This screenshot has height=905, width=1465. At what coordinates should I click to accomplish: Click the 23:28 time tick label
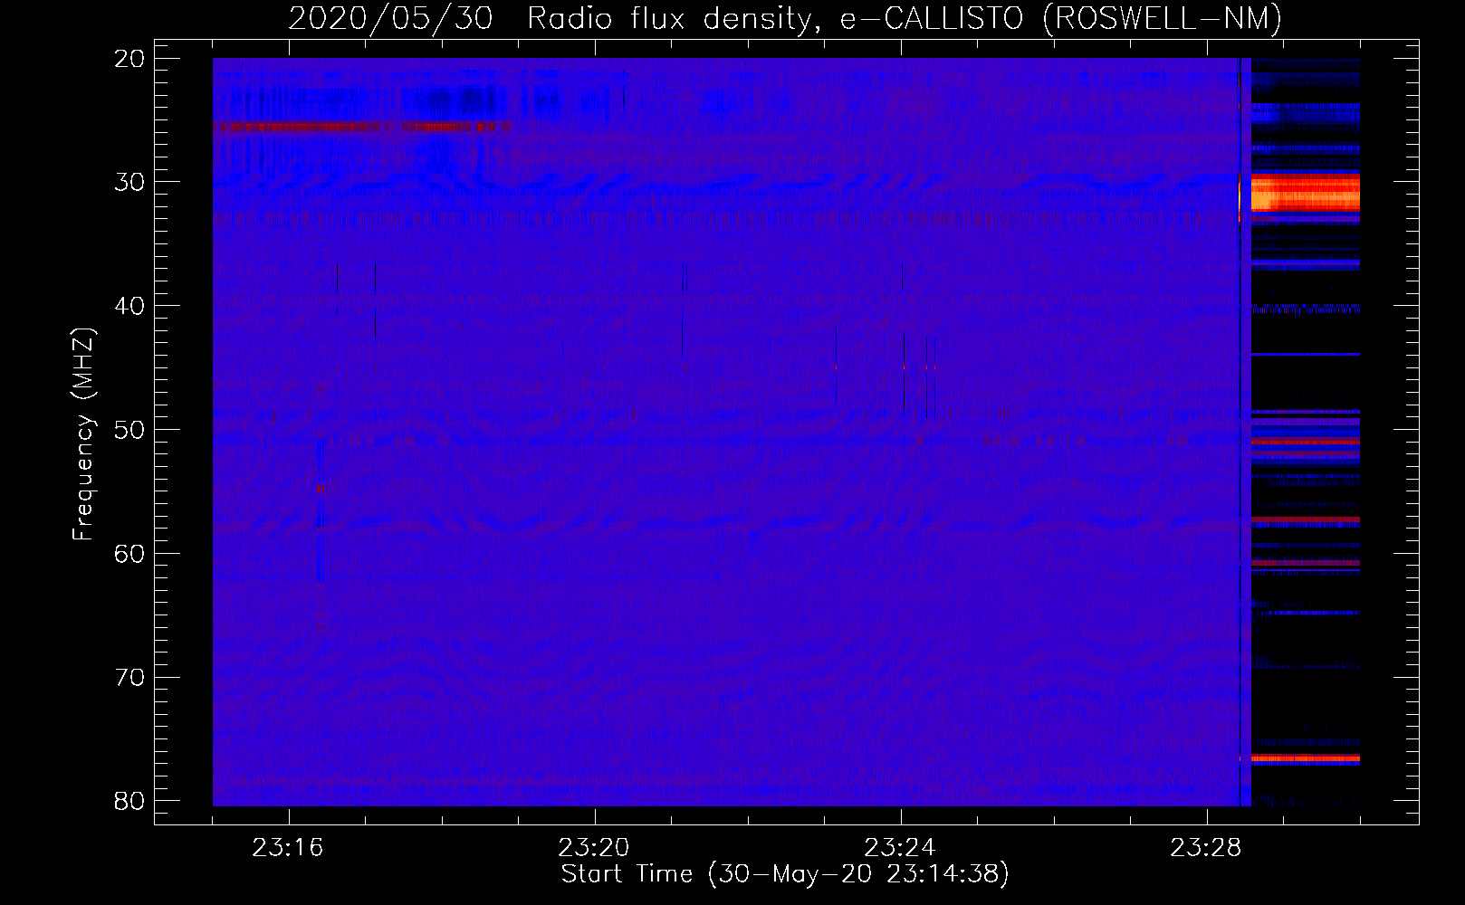point(1206,848)
